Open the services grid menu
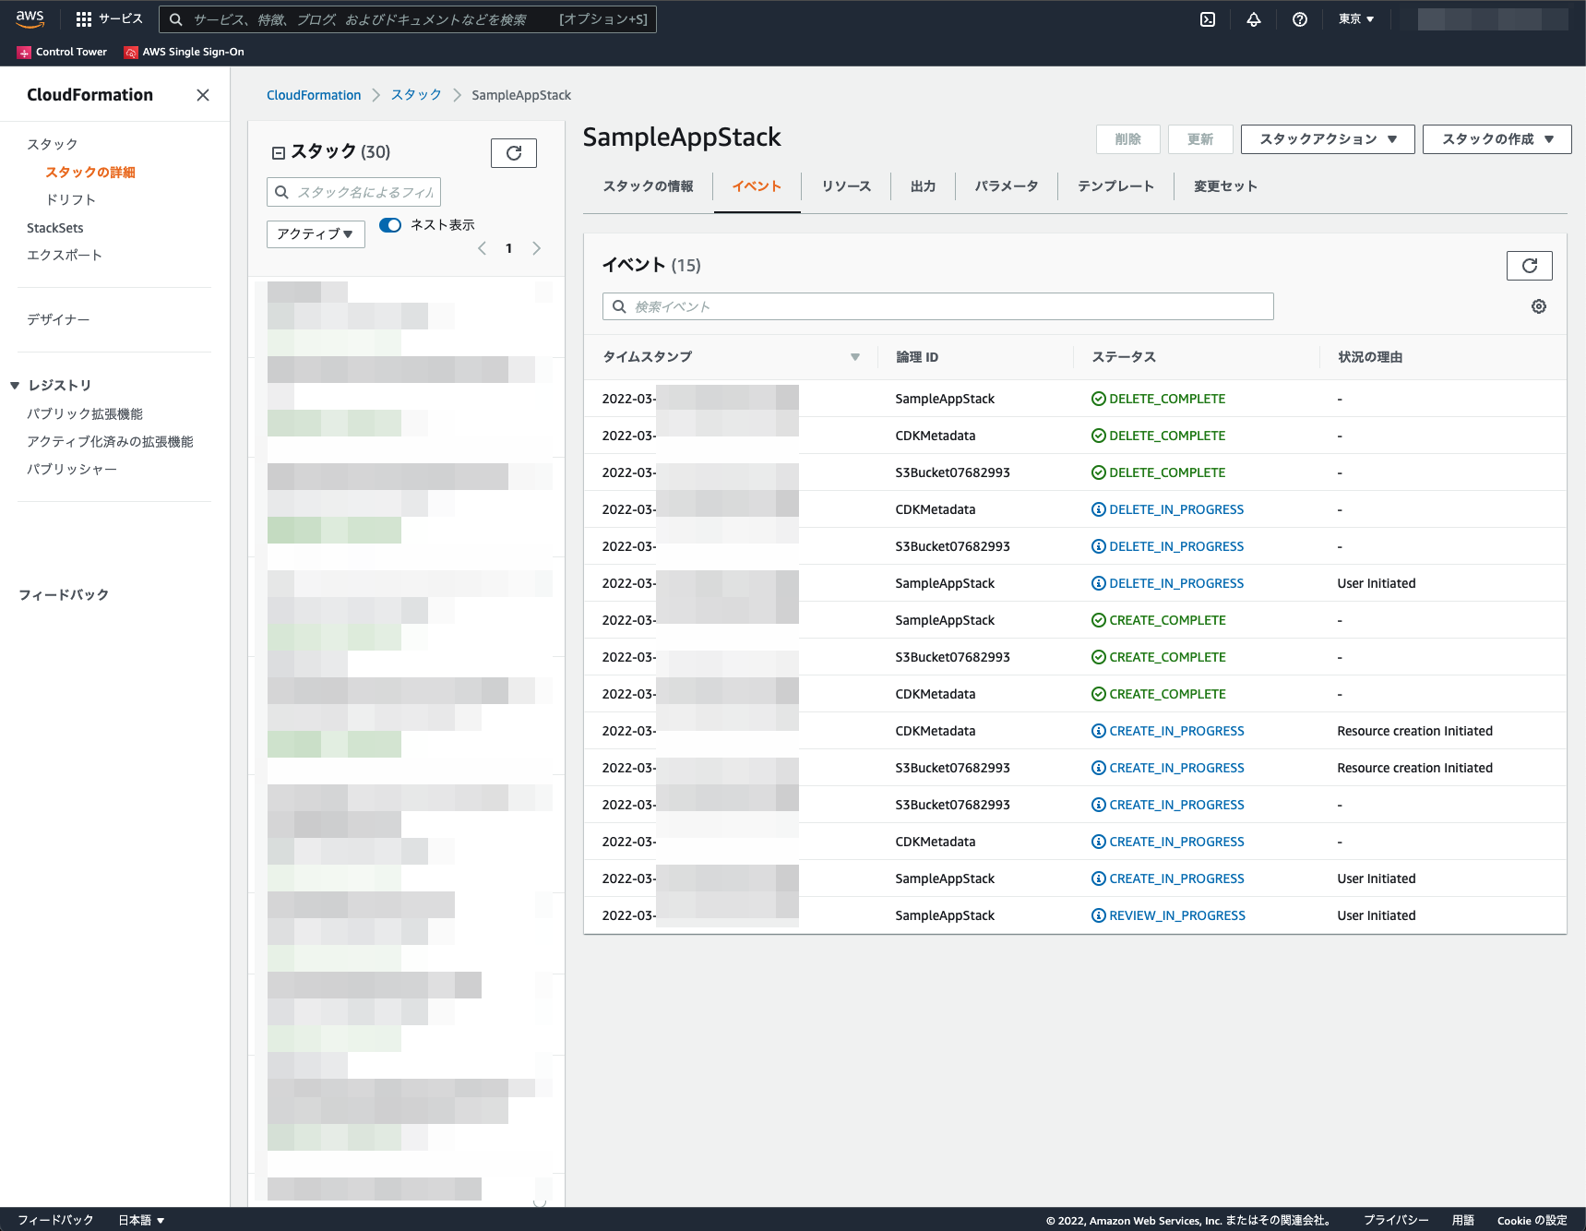Viewport: 1586px width, 1231px height. (109, 18)
